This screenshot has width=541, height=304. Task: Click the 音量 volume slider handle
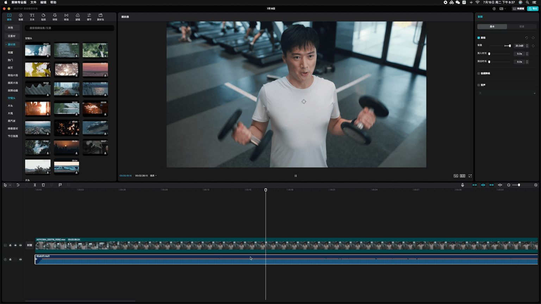coord(510,46)
